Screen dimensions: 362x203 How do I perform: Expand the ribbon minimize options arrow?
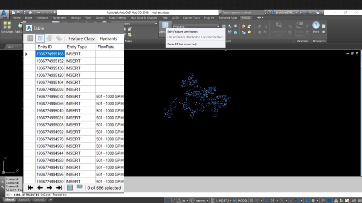263,18
